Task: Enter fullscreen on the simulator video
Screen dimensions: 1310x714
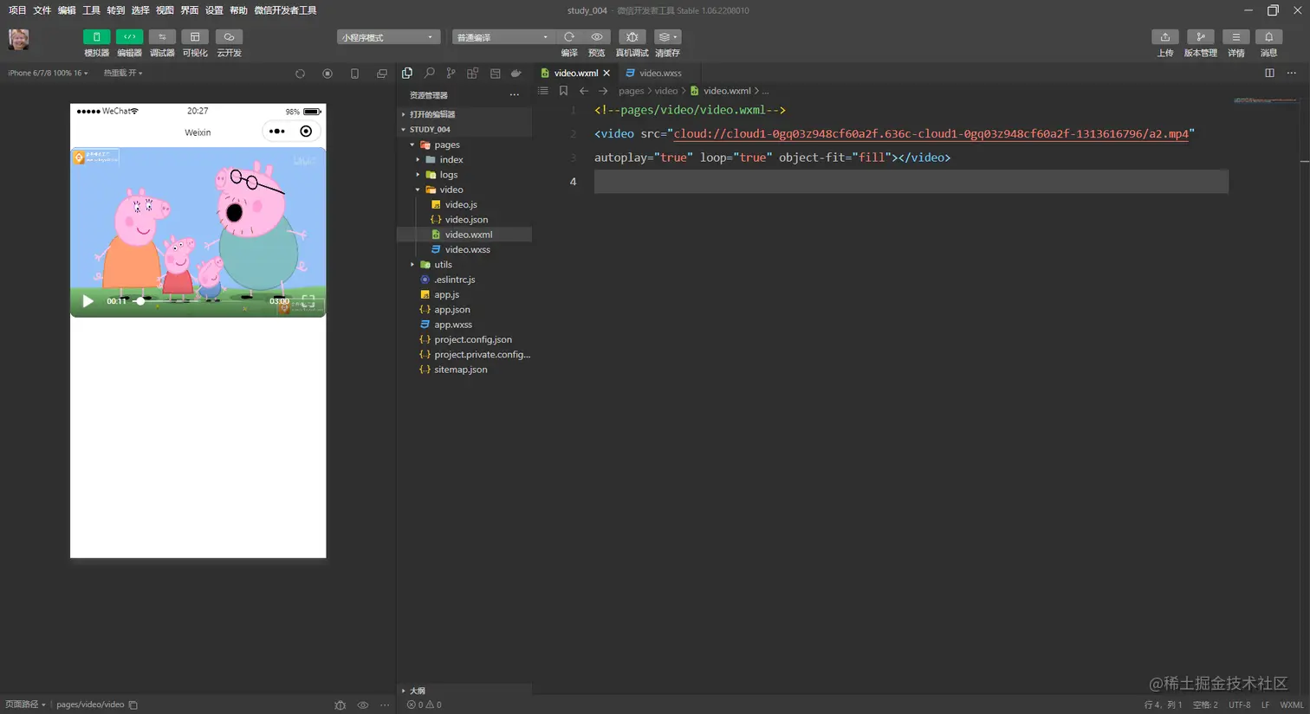Action: (x=308, y=301)
